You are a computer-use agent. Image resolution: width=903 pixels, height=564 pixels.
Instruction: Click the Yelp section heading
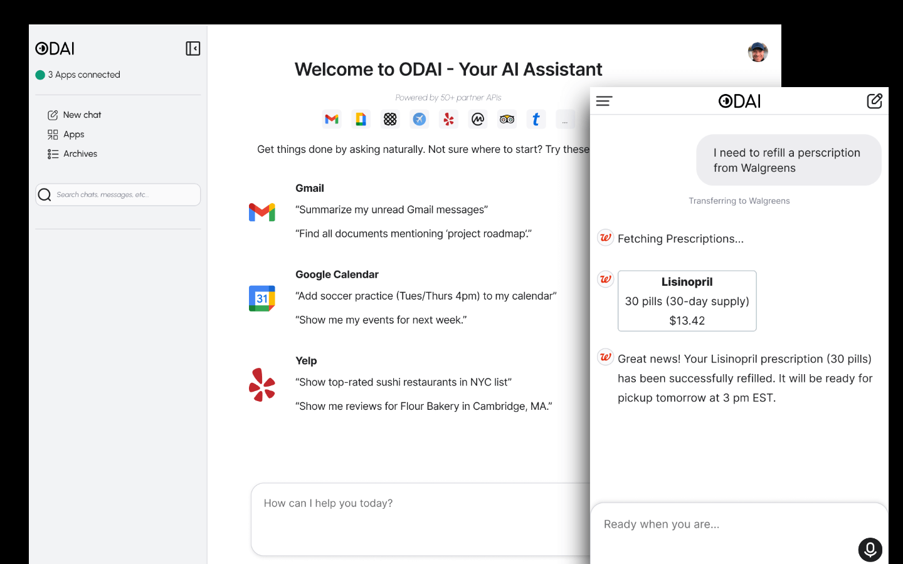pyautogui.click(x=306, y=360)
